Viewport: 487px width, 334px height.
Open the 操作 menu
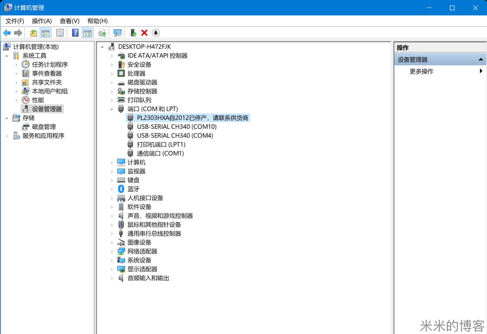[x=42, y=21]
